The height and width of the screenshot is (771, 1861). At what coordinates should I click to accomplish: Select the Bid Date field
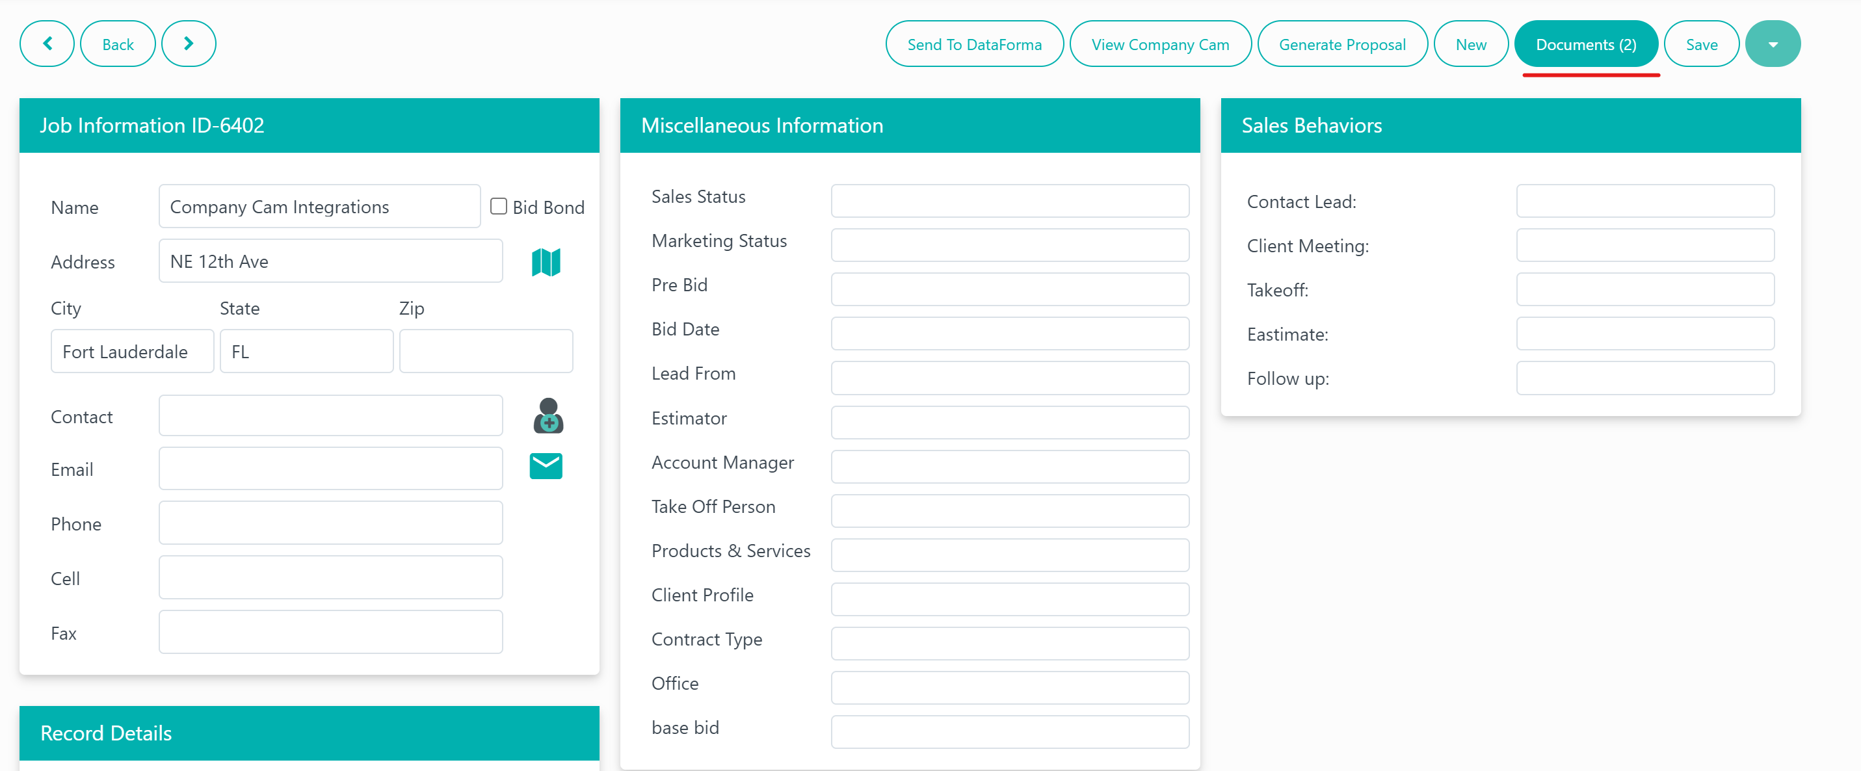click(x=1009, y=334)
